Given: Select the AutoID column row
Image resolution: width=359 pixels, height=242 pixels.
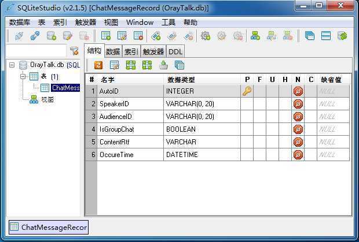Looking at the screenshot, I should (217, 91).
